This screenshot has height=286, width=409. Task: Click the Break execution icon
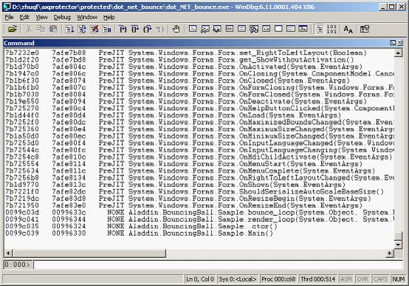tap(107, 29)
